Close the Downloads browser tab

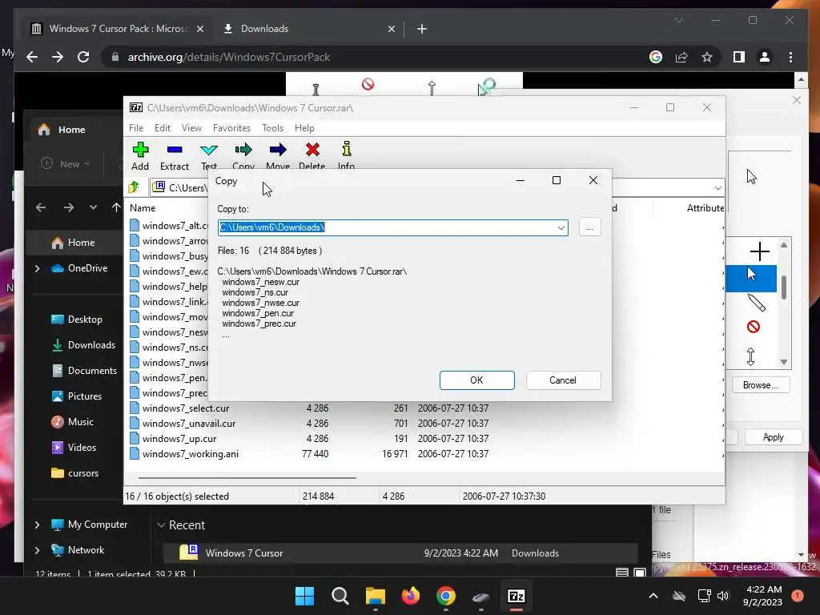(x=391, y=29)
